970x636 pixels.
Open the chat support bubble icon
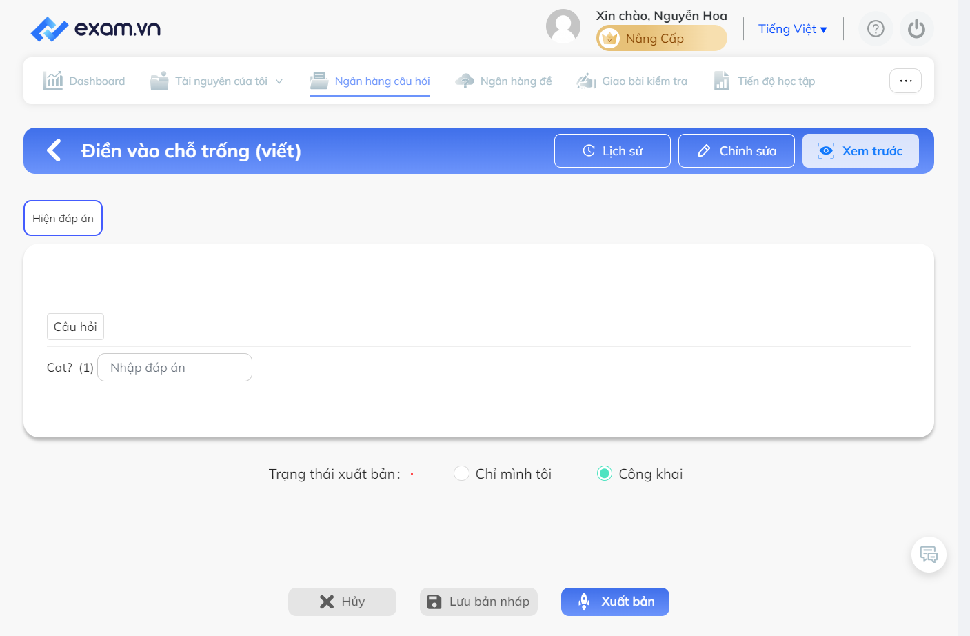point(929,555)
